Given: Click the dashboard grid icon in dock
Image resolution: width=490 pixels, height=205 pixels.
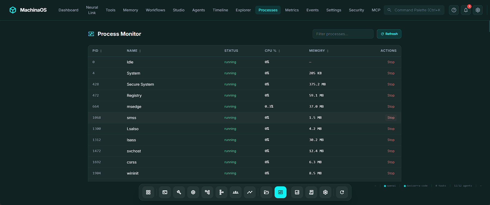Looking at the screenshot, I should click(x=148, y=192).
